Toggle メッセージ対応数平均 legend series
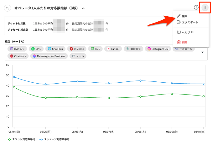 pyautogui.click(x=55, y=139)
